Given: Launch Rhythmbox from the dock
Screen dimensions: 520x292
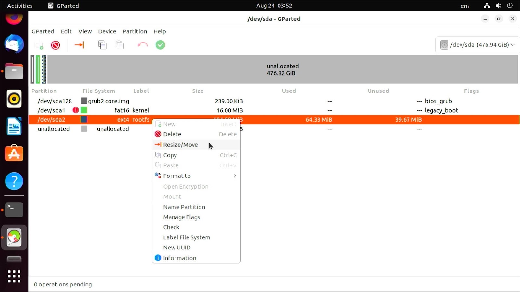Looking at the screenshot, I should tap(14, 99).
